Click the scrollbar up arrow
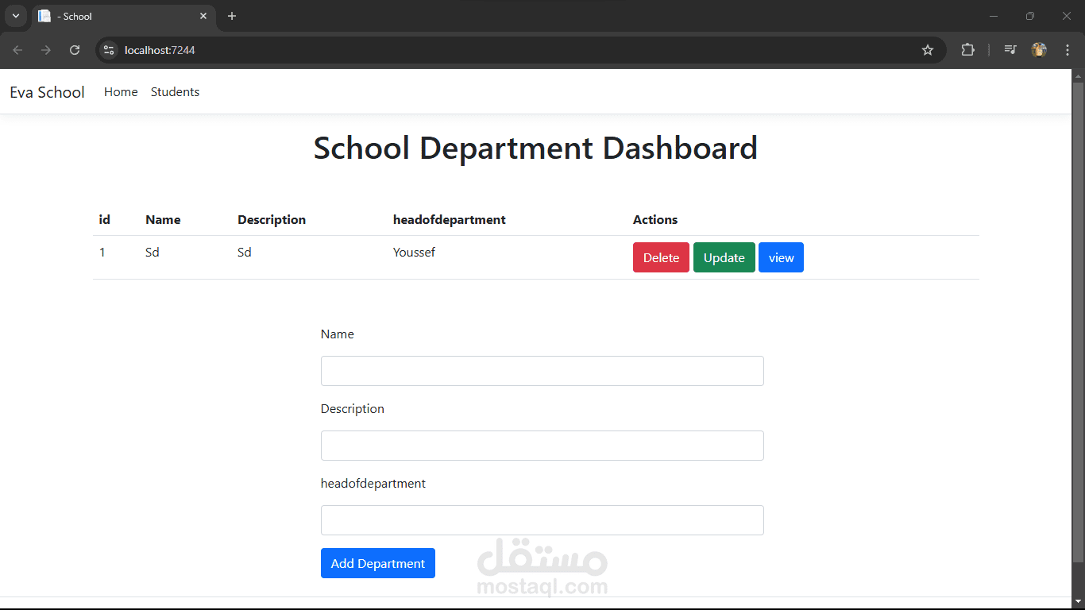1085x610 pixels. coord(1078,76)
